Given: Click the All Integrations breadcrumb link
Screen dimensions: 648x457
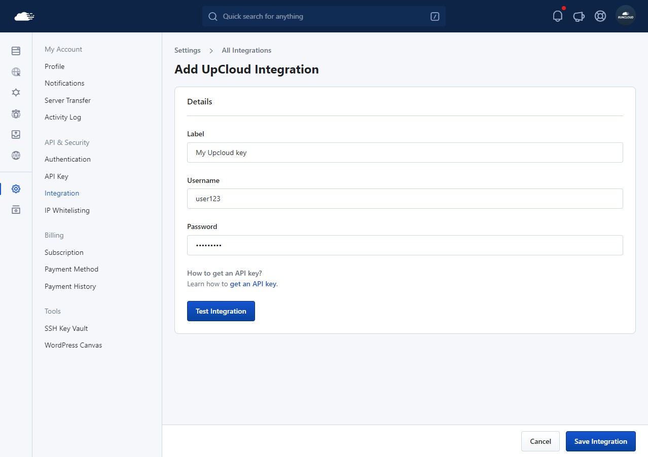Looking at the screenshot, I should tap(246, 50).
